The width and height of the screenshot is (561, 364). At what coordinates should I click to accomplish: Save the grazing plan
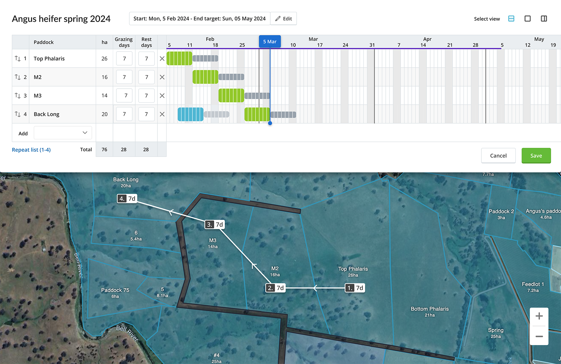[x=536, y=156]
